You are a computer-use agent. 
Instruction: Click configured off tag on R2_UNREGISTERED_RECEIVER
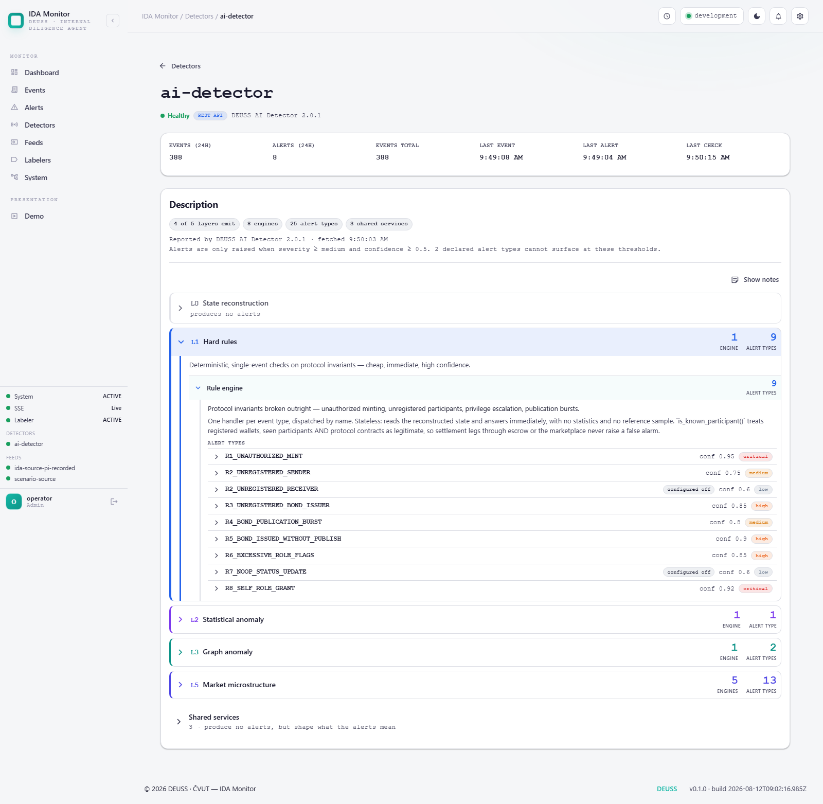click(689, 489)
